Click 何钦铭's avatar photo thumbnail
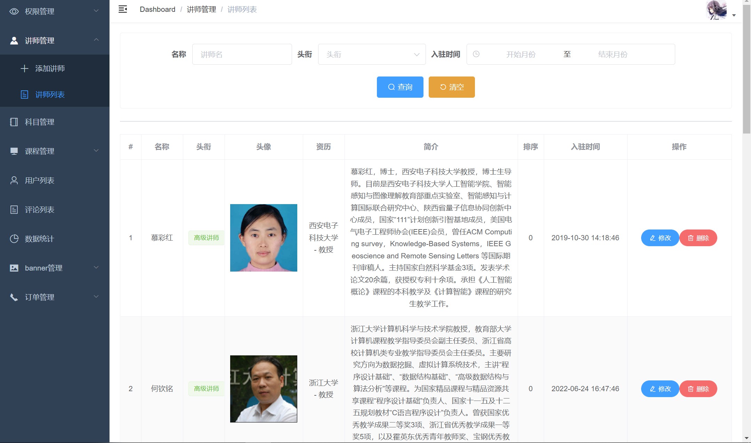Image resolution: width=751 pixels, height=443 pixels. (x=264, y=389)
